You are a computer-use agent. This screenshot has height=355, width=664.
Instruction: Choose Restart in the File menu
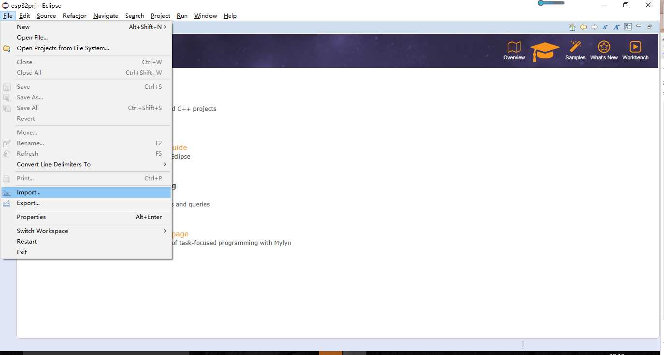86,242
